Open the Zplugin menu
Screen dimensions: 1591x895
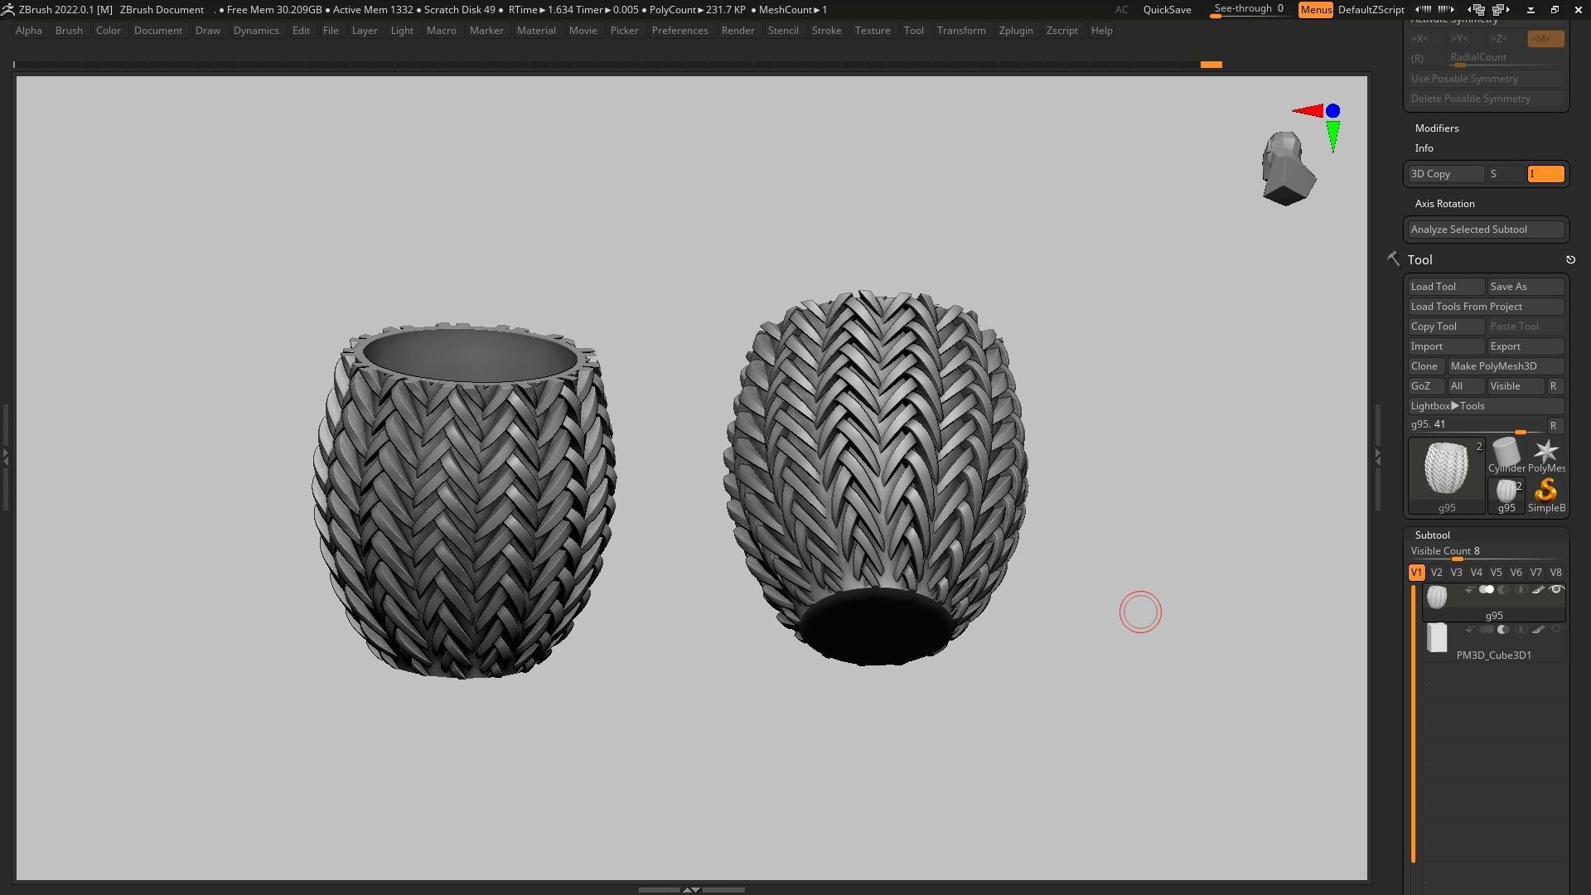pos(1015,31)
